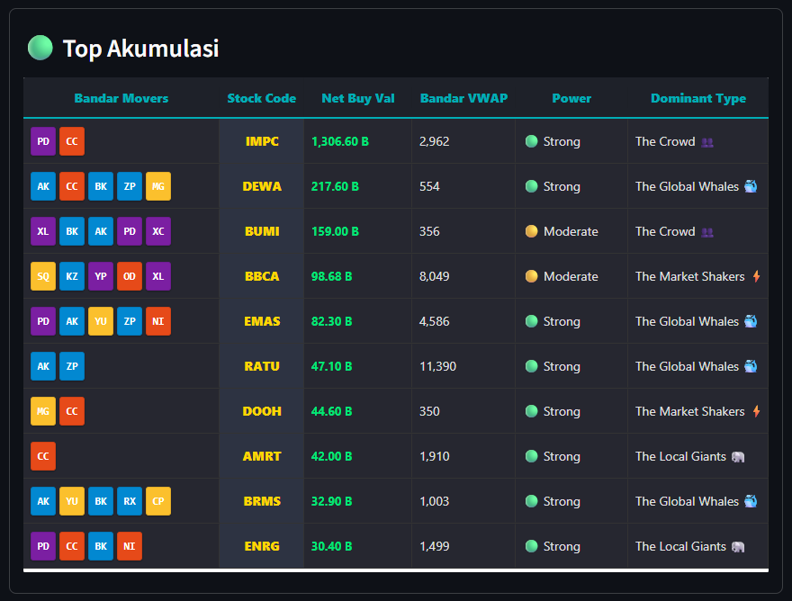Open the RATU stock code
The height and width of the screenshot is (601, 792).
pyautogui.click(x=262, y=366)
